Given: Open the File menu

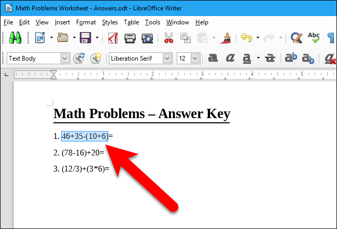Looking at the screenshot, I should [x=8, y=22].
